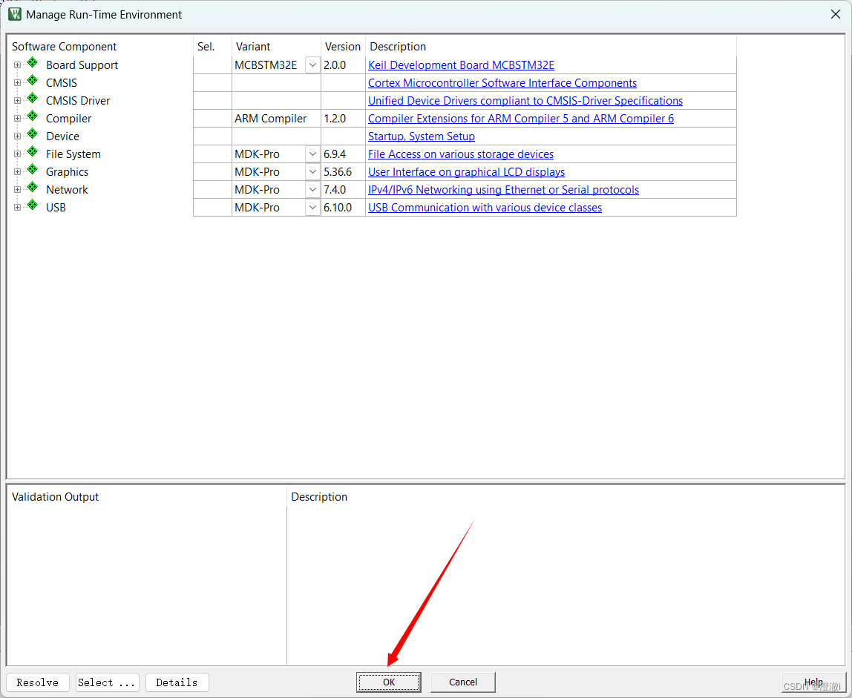The height and width of the screenshot is (698, 852).
Task: Click the Sel. cell in the Device row
Action: pos(212,136)
